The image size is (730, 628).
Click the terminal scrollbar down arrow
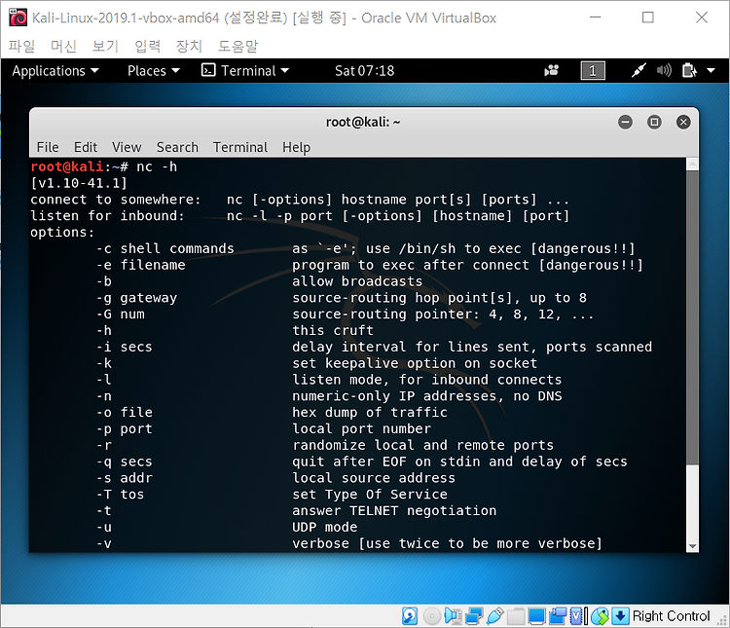tap(692, 546)
